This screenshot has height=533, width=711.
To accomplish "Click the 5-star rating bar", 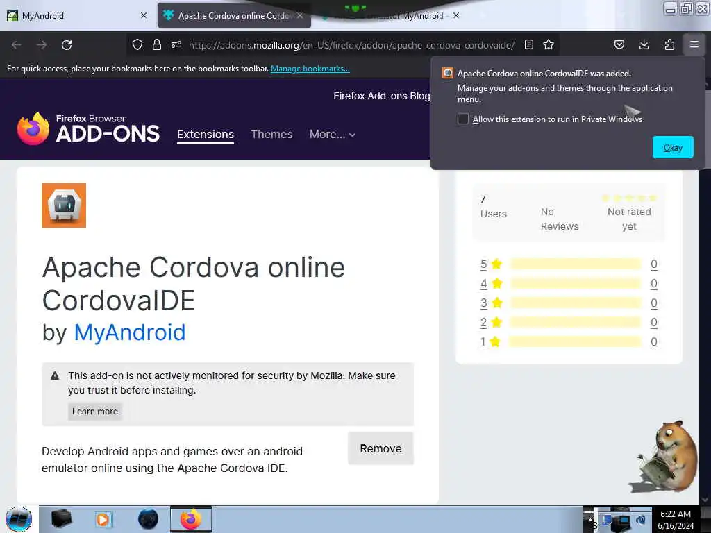I will point(576,264).
